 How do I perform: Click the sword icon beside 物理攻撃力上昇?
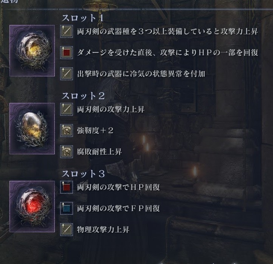click(67, 230)
